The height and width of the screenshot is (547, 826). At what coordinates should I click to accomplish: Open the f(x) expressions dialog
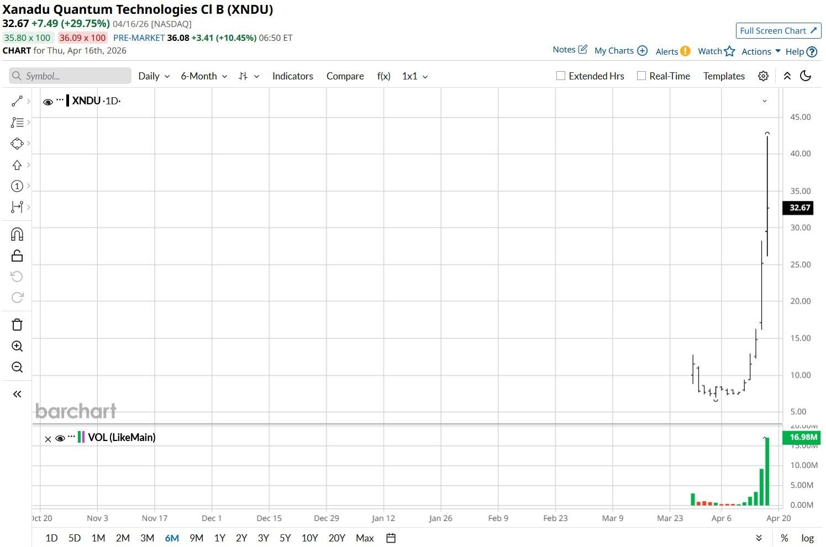tap(384, 76)
